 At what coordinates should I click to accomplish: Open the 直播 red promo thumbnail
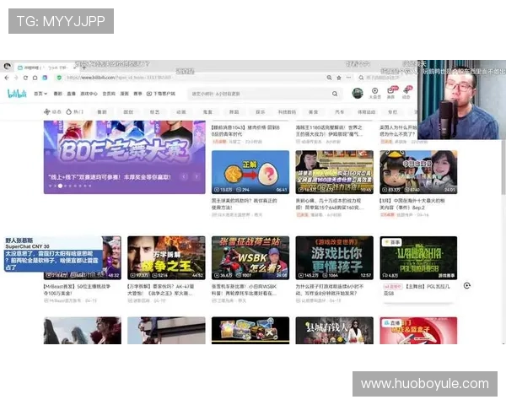[418, 331]
